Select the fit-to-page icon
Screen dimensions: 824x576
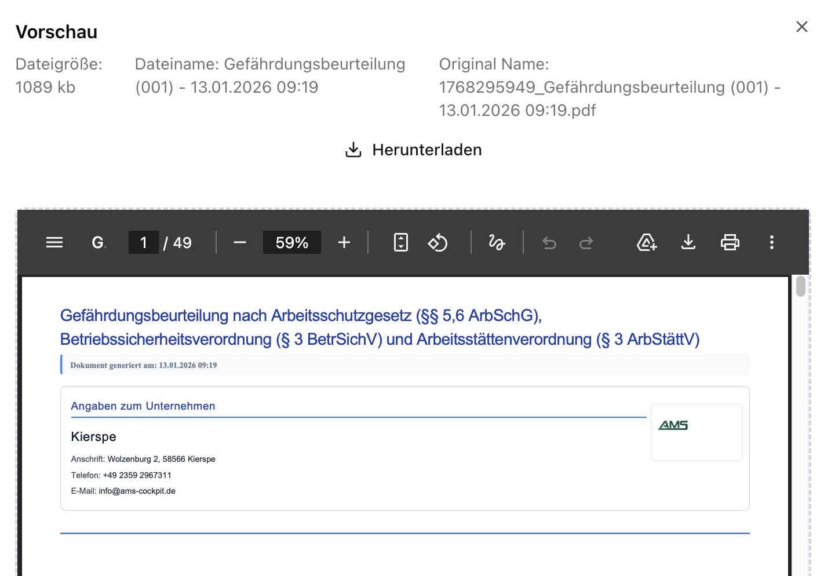pos(400,242)
